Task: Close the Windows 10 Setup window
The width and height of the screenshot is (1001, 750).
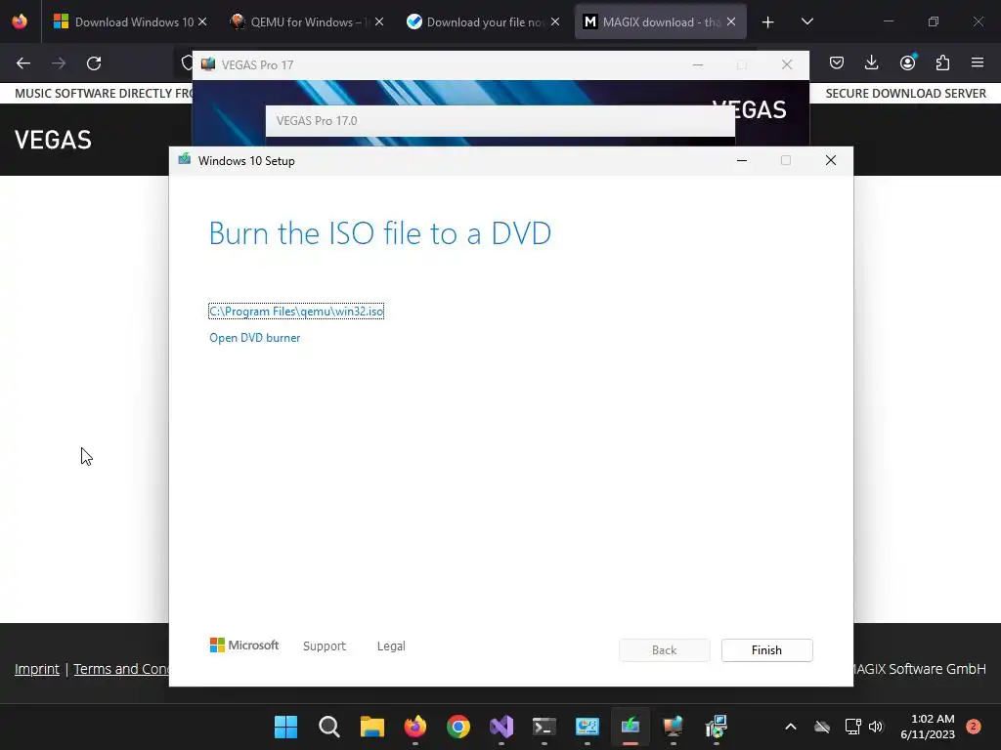Action: [831, 161]
